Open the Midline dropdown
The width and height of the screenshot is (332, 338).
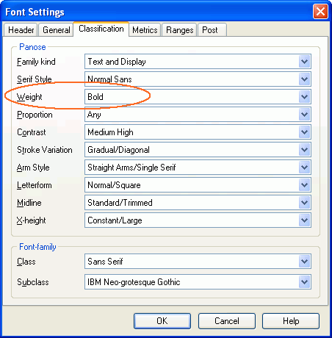[x=198, y=203]
